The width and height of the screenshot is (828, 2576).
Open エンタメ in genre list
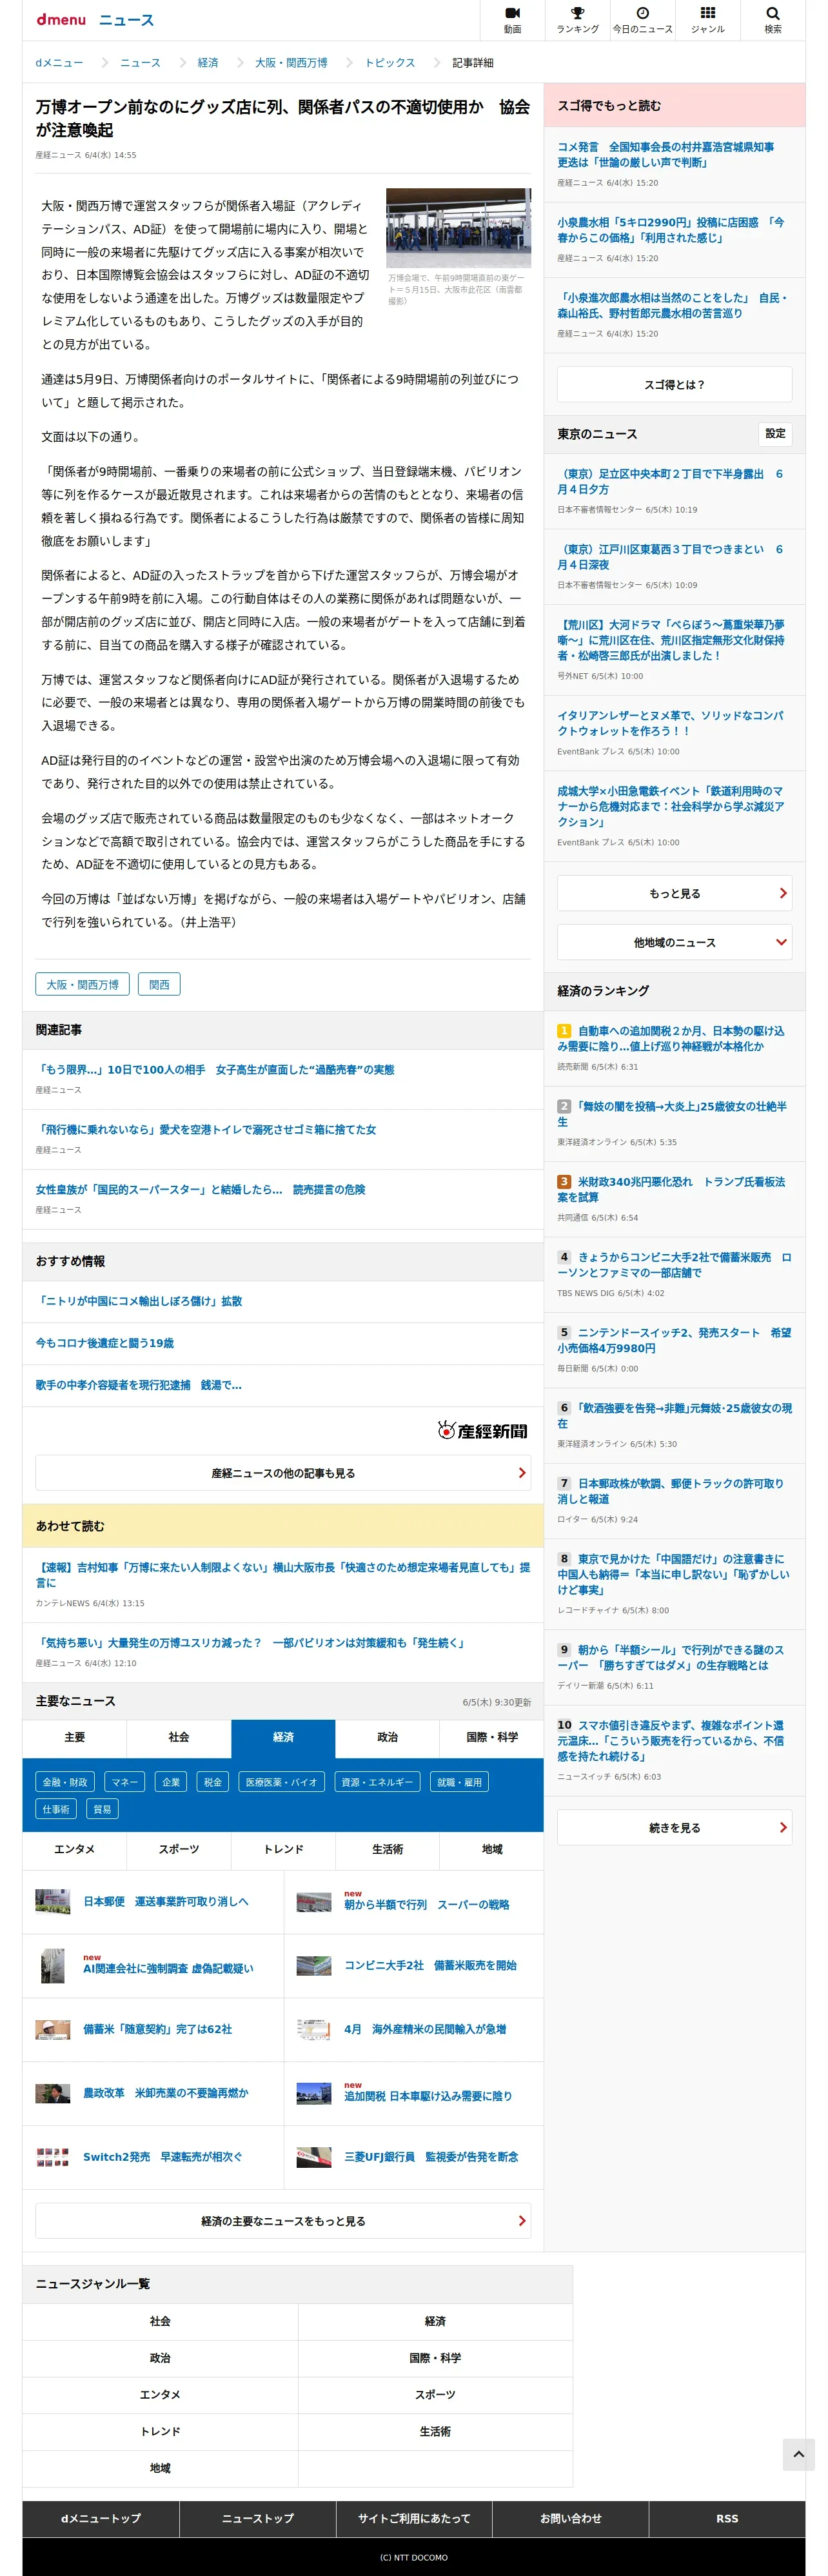[x=160, y=2394]
